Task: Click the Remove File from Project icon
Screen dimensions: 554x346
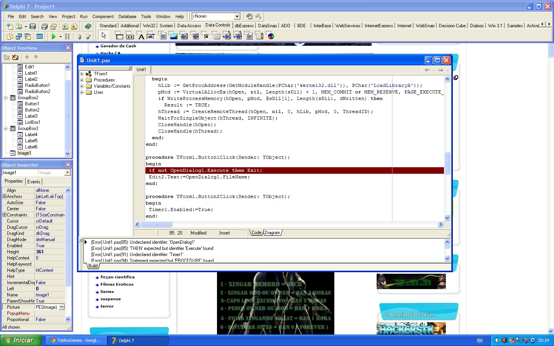Action: [74, 27]
